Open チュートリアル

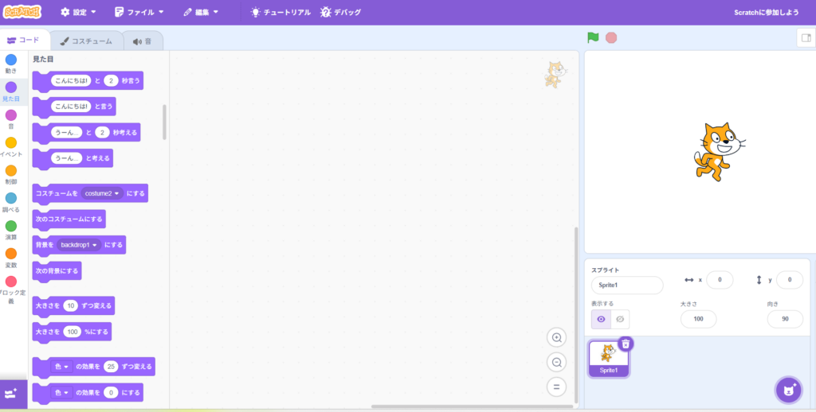[280, 12]
